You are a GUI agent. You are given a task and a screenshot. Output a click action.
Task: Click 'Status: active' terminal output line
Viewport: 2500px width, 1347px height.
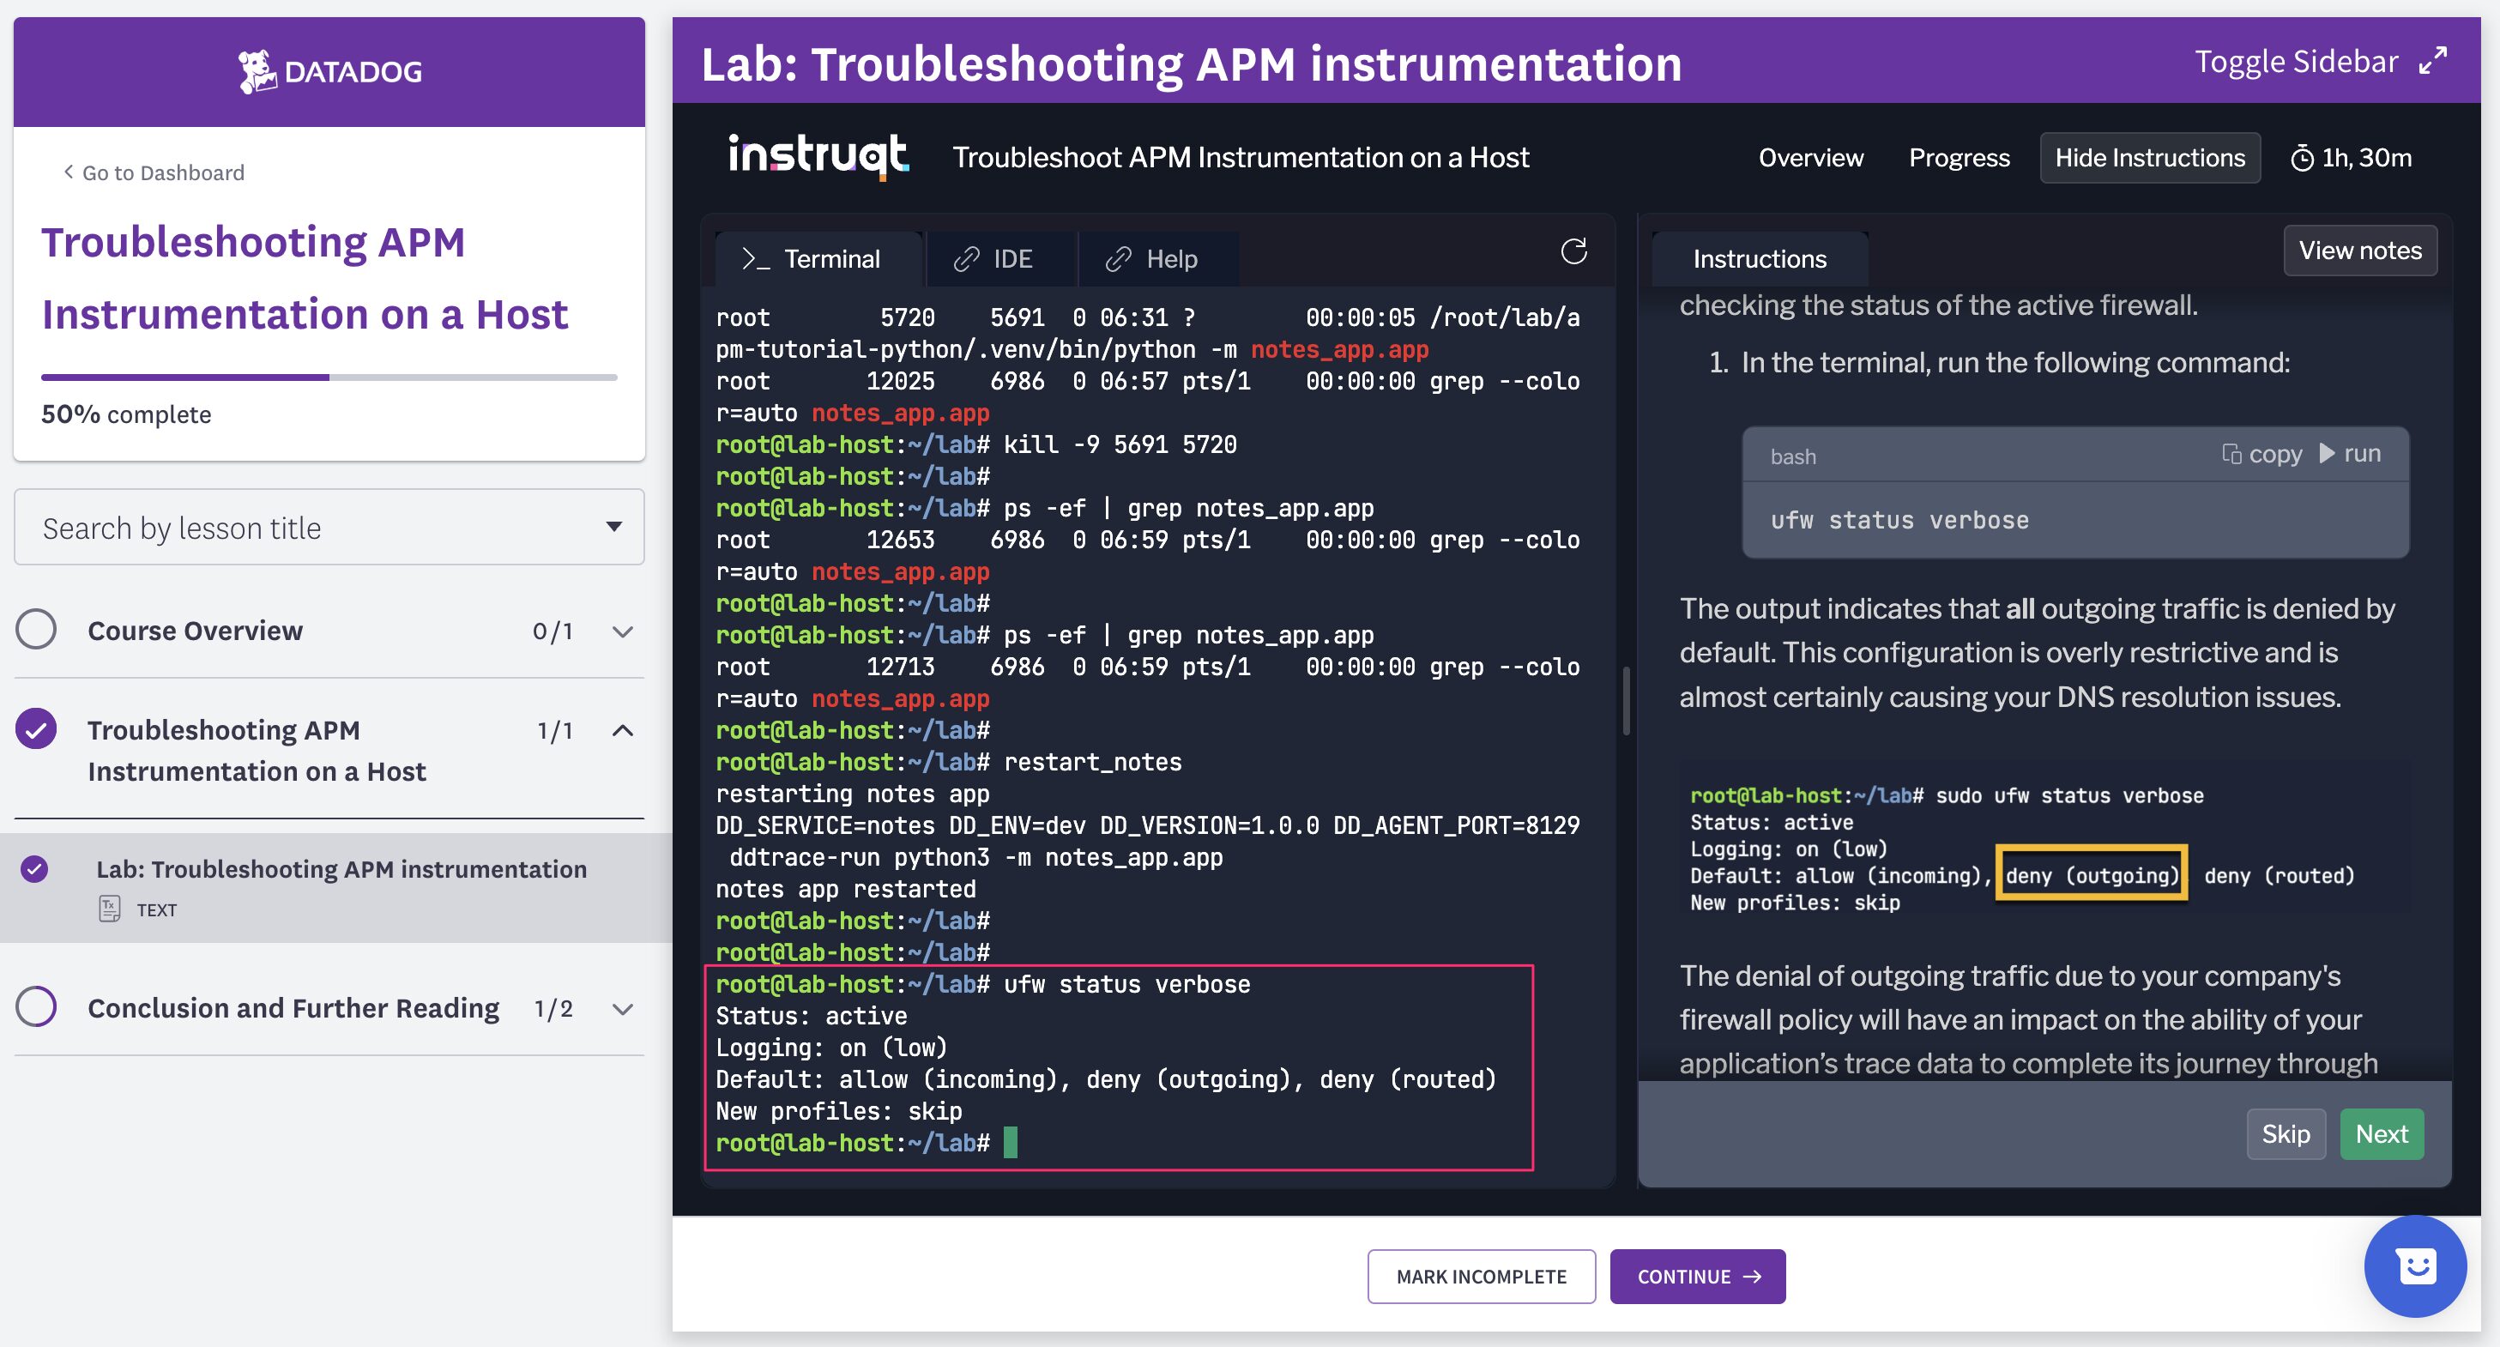pyautogui.click(x=812, y=1016)
